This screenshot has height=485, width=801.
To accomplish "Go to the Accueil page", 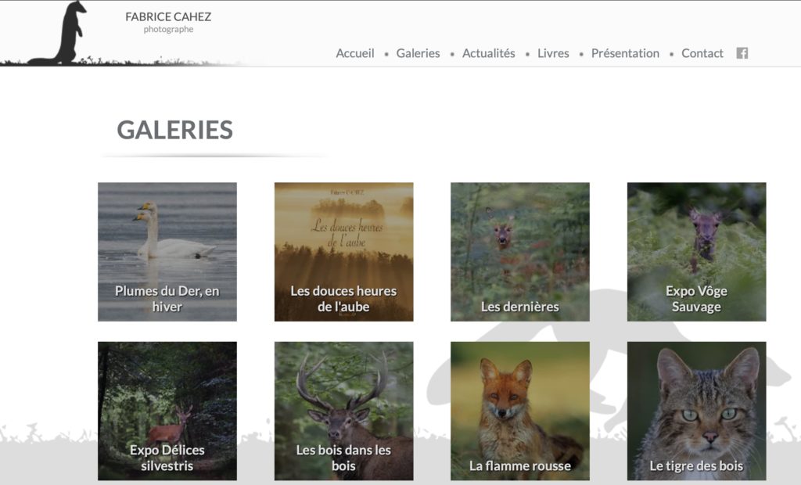I will (x=355, y=53).
